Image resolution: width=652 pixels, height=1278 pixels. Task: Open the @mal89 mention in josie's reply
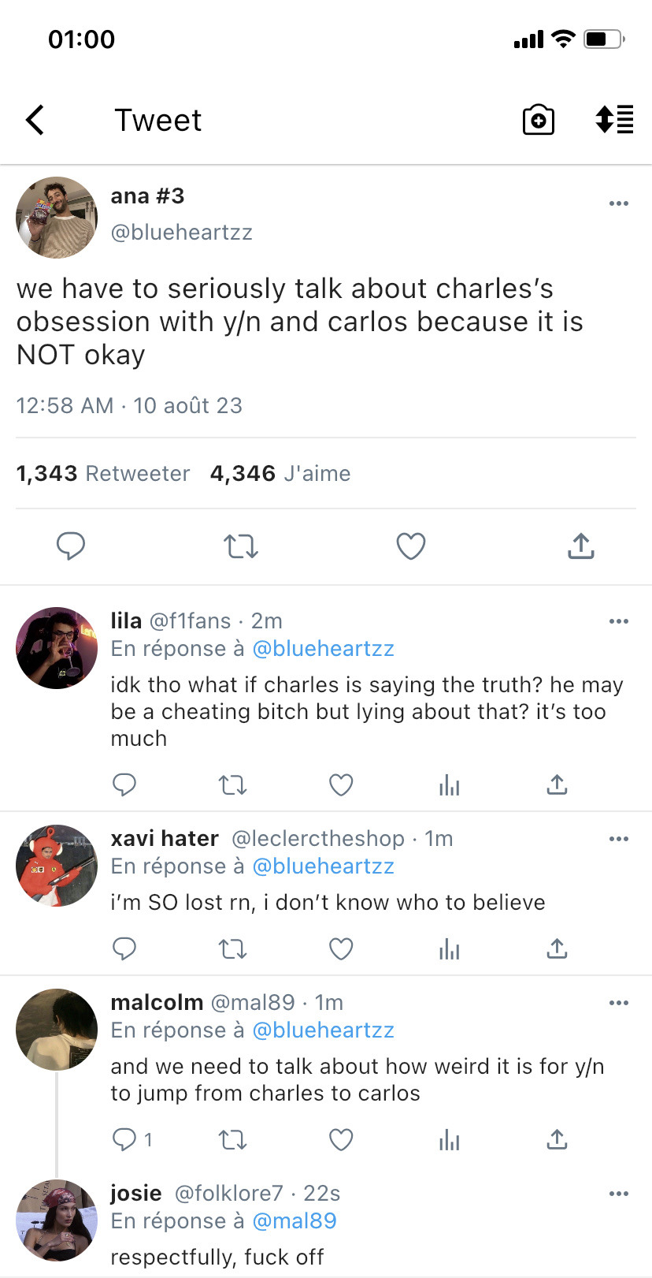295,1220
